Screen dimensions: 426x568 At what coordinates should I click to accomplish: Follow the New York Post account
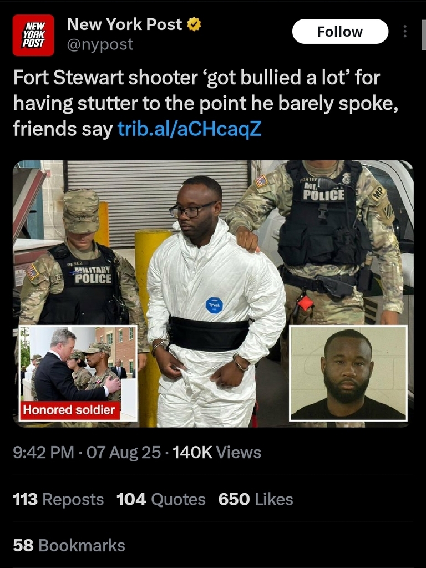(340, 32)
